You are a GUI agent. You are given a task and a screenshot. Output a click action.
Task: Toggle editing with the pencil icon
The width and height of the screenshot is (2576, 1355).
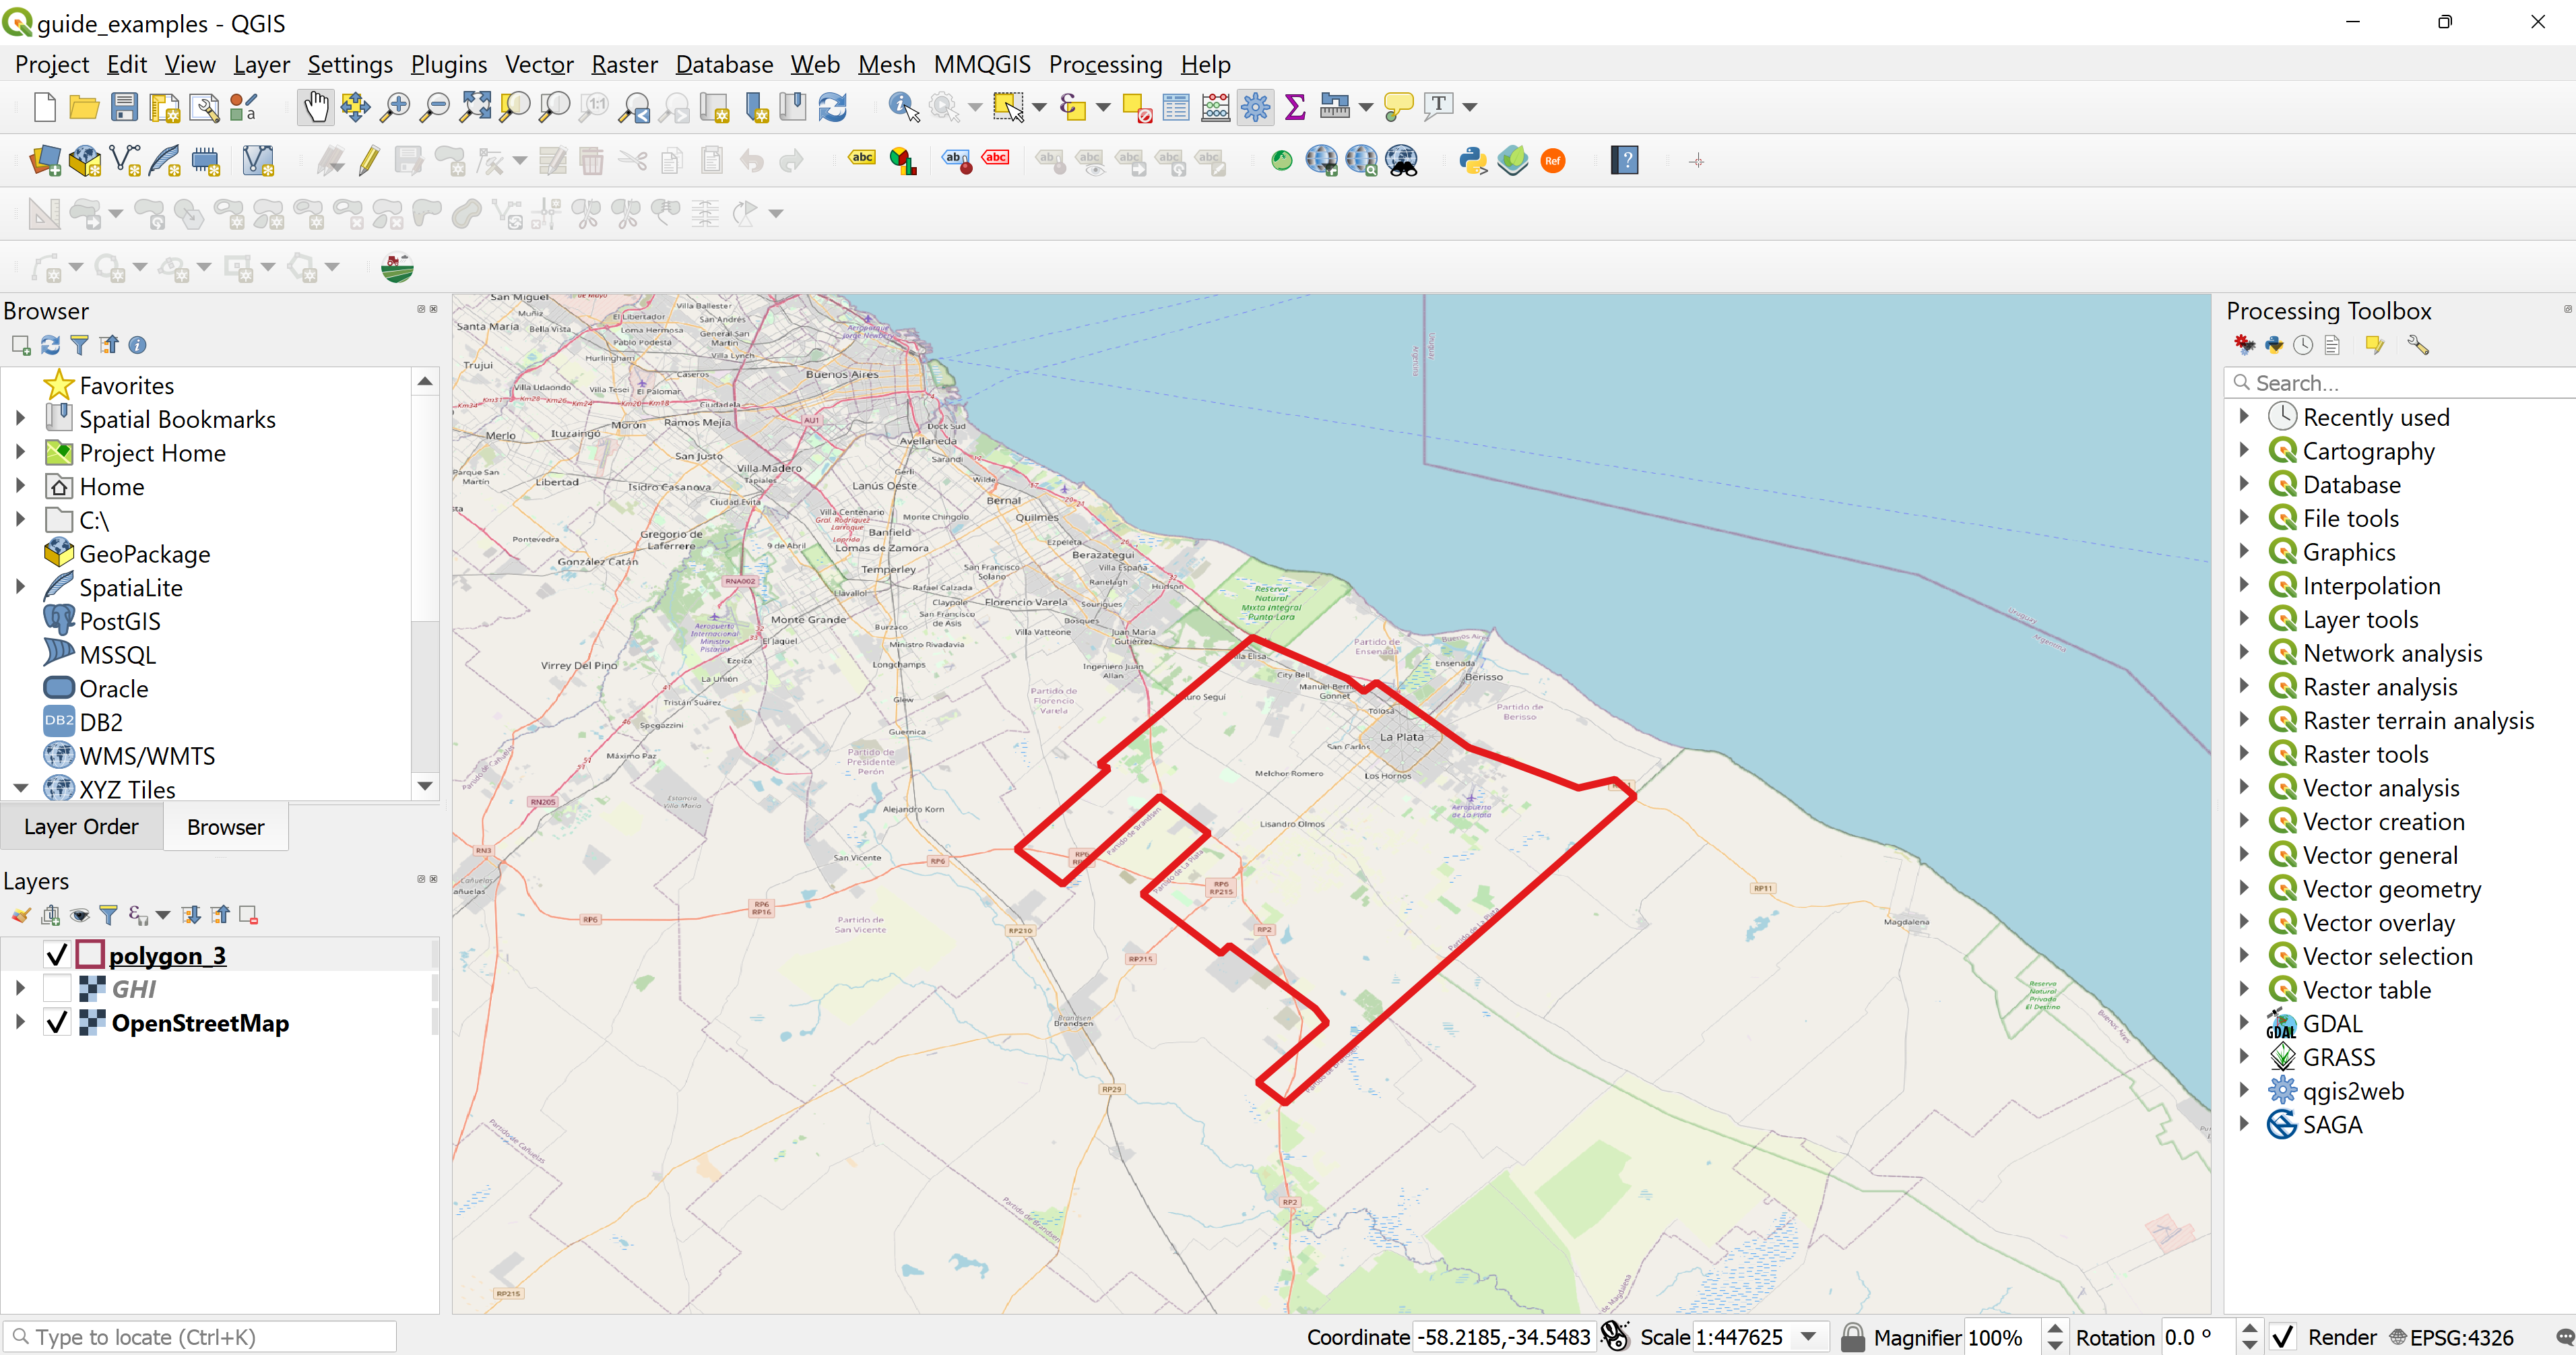[369, 160]
